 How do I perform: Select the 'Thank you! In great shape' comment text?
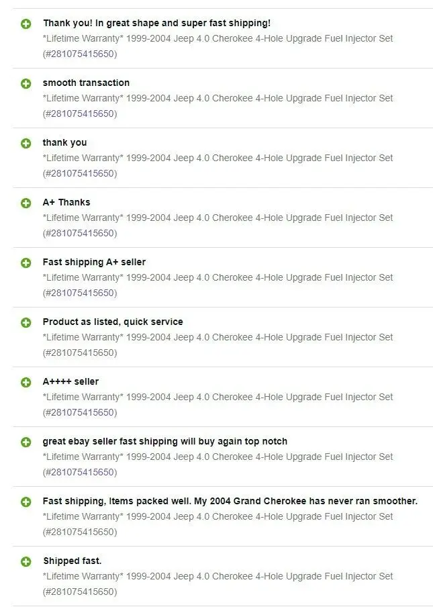pyautogui.click(x=156, y=23)
